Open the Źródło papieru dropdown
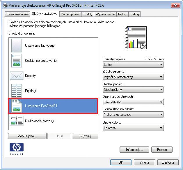This screenshot has height=170, width=183. 133,77
